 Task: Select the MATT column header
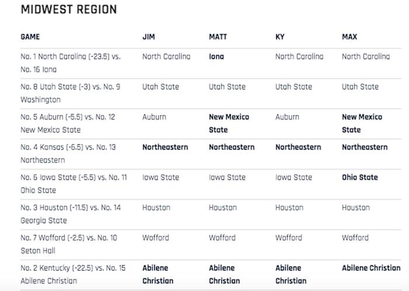tap(218, 37)
